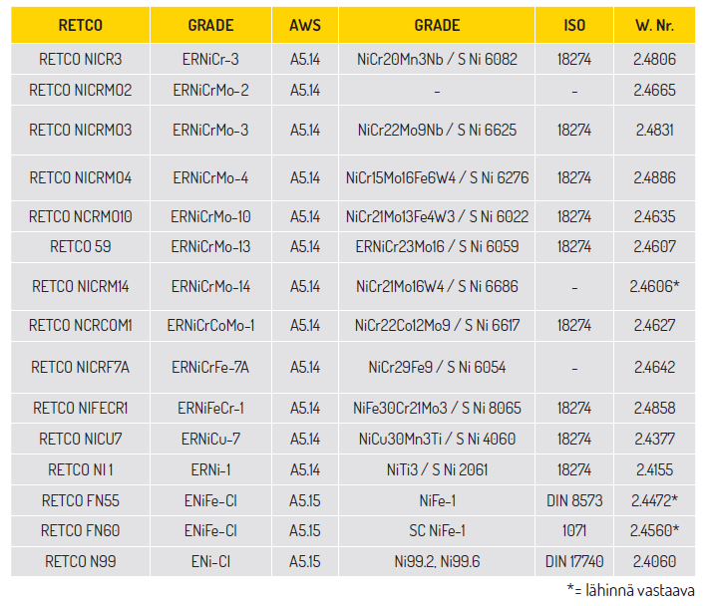Click the W. Nr. column header

pyautogui.click(x=654, y=25)
